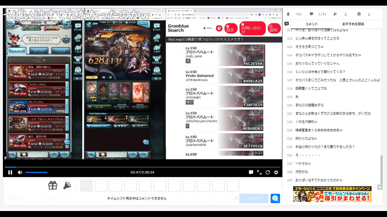Open player settings gear

pos(276,172)
